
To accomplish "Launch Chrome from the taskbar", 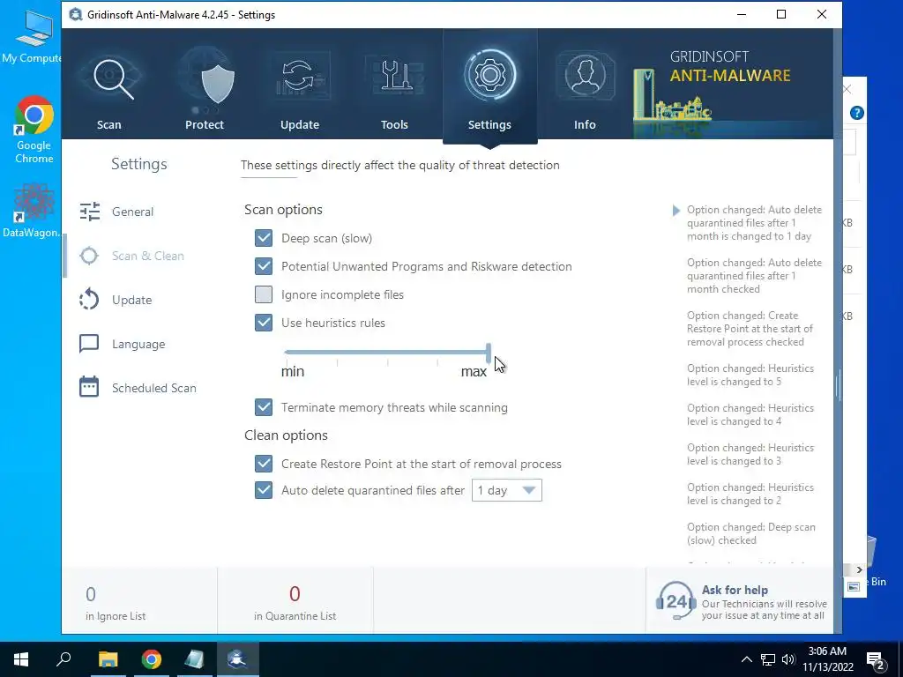I will [x=152, y=659].
